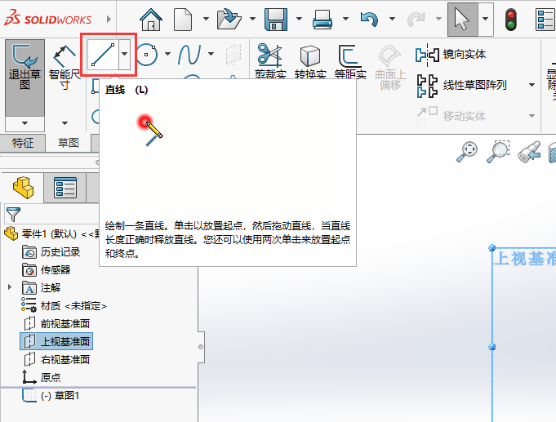Click the filter funnel icon in tree
Image resolution: width=556 pixels, height=422 pixels.
click(x=14, y=214)
